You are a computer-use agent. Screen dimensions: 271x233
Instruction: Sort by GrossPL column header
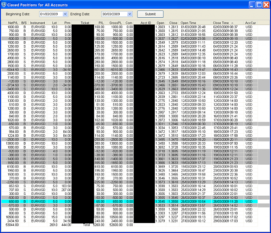pos(114,23)
